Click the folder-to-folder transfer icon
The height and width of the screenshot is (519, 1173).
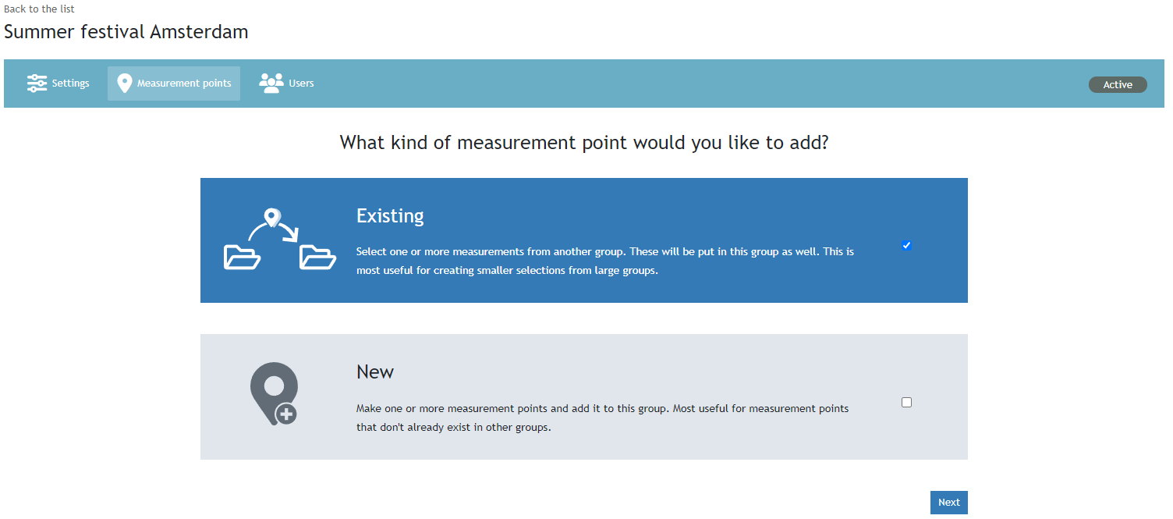point(279,240)
